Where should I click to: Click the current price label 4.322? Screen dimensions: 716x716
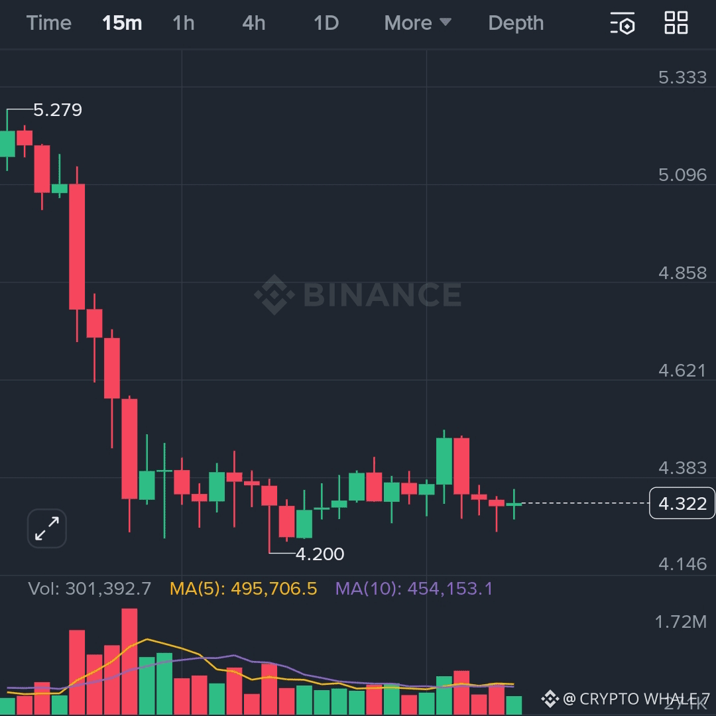(x=682, y=503)
